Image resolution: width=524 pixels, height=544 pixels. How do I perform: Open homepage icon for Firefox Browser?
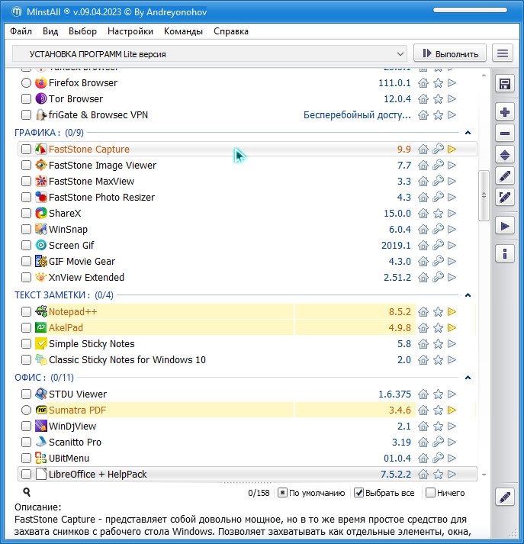(x=423, y=83)
